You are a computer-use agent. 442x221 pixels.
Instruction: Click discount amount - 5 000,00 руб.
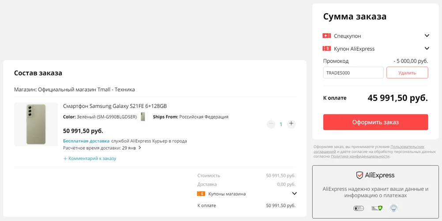click(411, 61)
